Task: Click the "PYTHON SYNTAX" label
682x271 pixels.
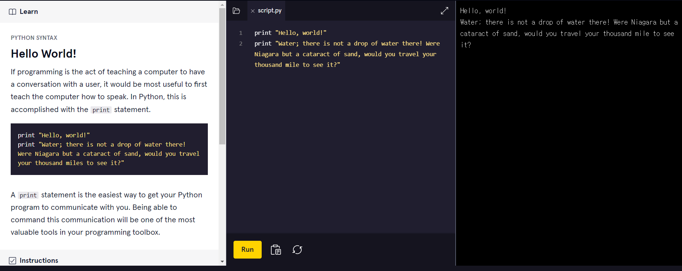Action: pos(34,38)
